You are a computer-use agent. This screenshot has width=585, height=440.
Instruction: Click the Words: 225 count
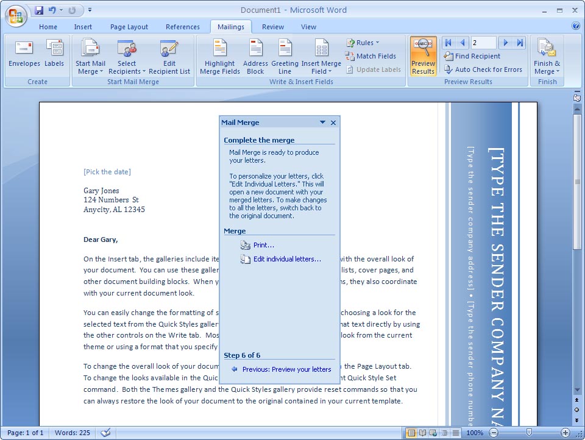click(73, 433)
